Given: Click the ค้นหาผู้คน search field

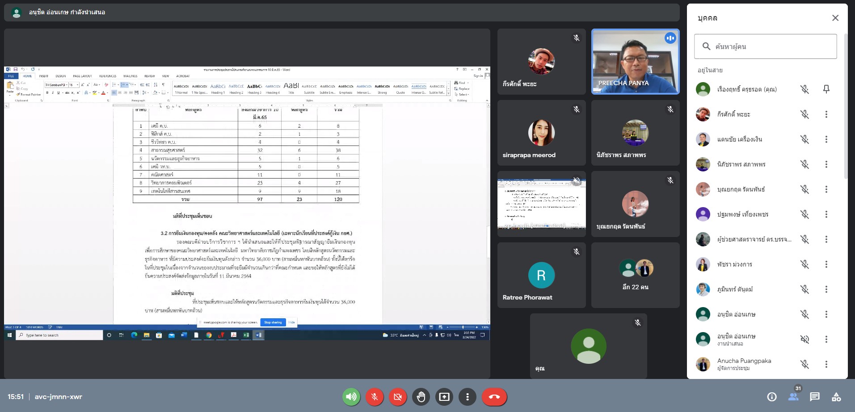Looking at the screenshot, I should (765, 46).
